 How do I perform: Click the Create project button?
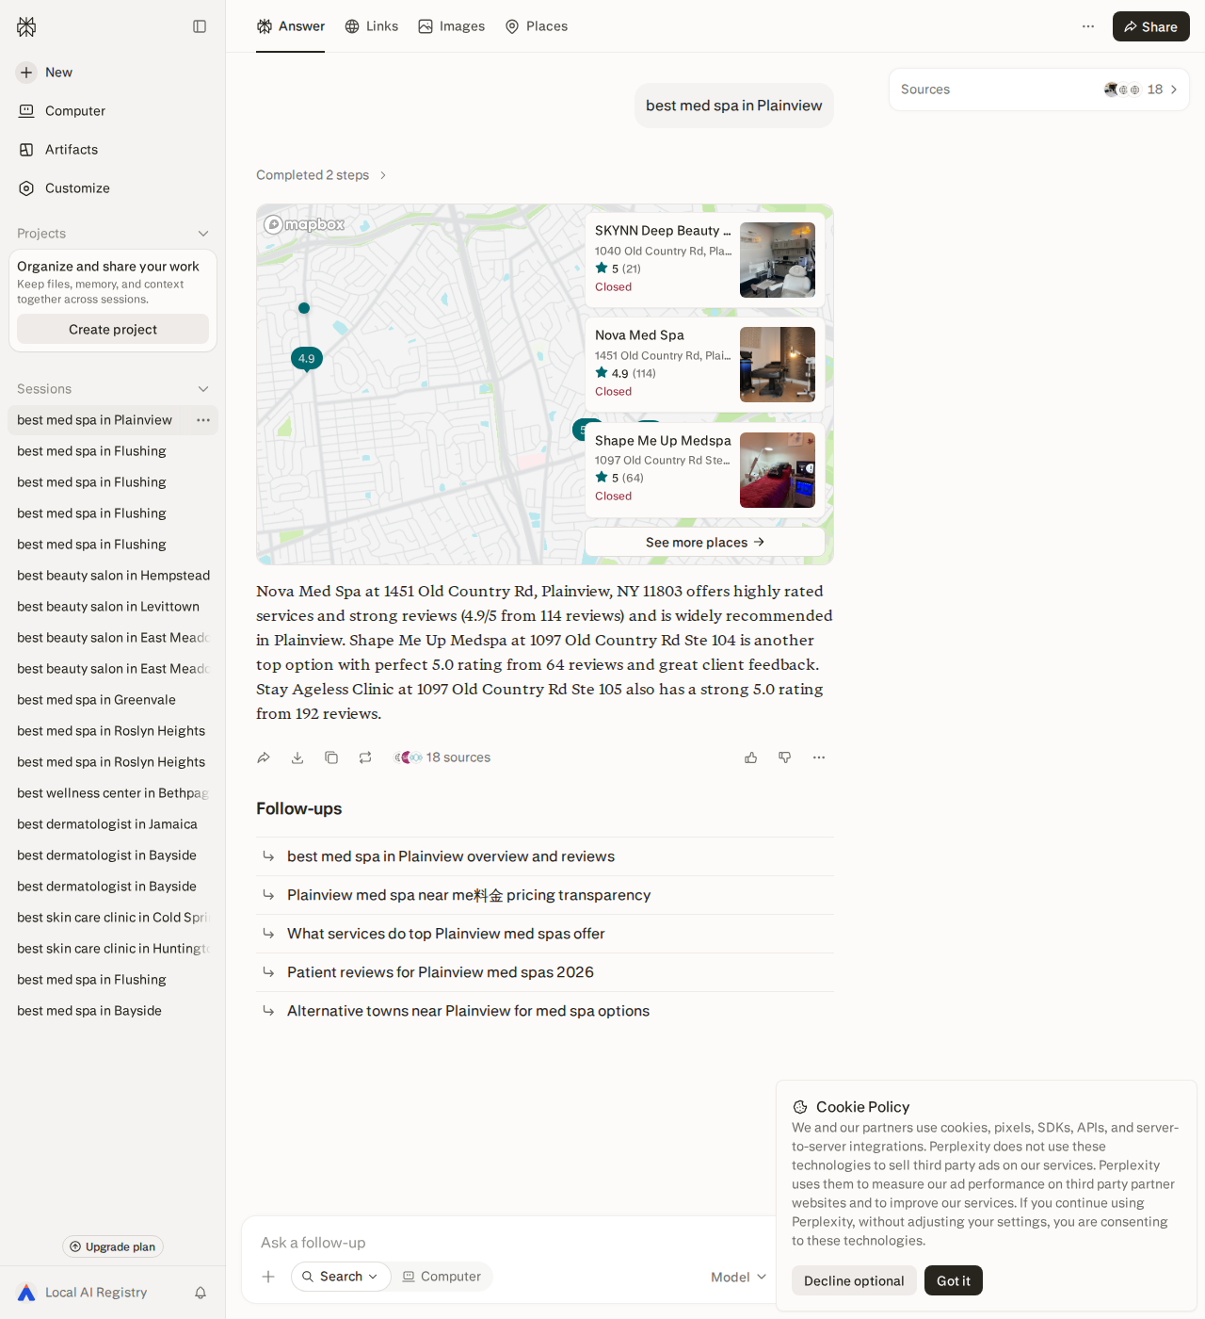click(113, 329)
